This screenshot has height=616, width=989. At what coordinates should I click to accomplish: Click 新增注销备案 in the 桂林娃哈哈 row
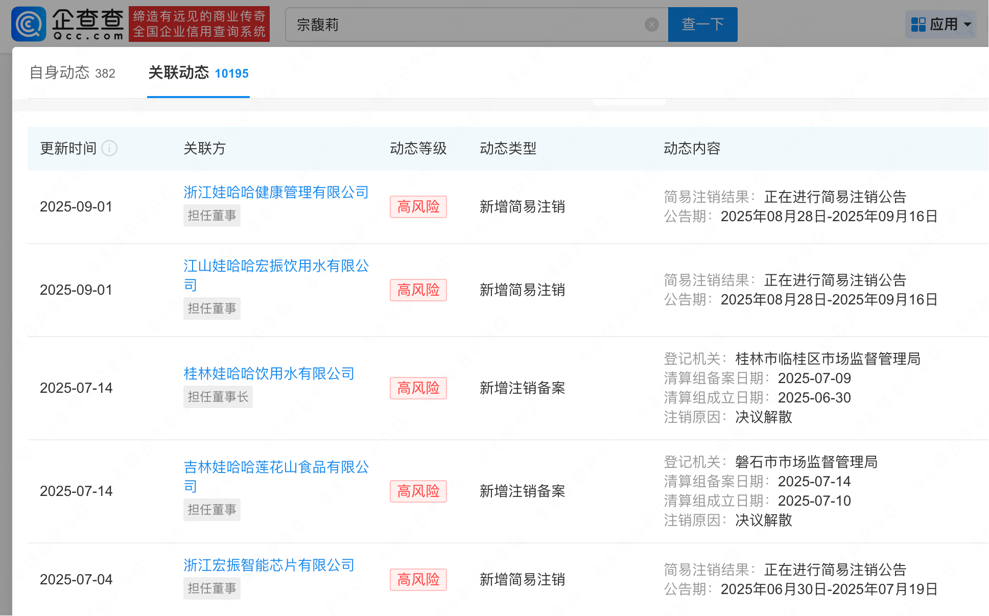point(522,388)
